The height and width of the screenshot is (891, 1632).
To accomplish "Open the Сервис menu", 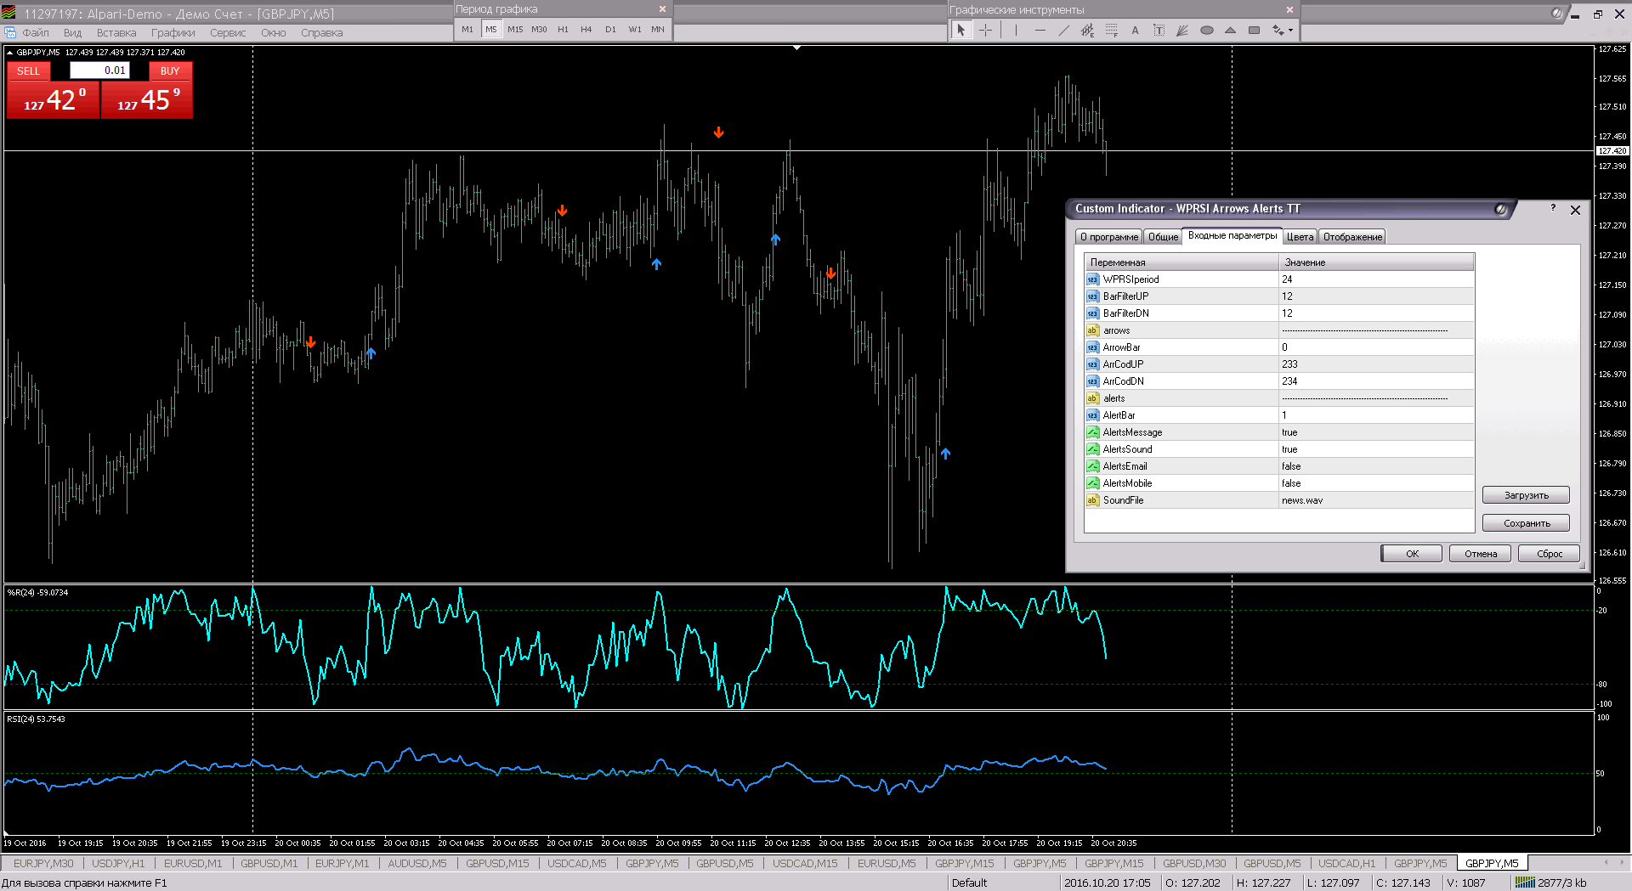I will [x=228, y=33].
